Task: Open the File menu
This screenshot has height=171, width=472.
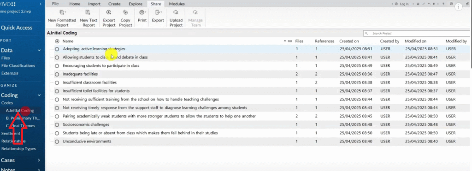Action: (x=55, y=4)
